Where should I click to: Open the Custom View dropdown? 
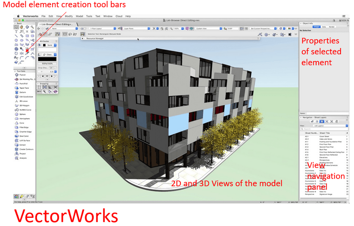[208, 28]
